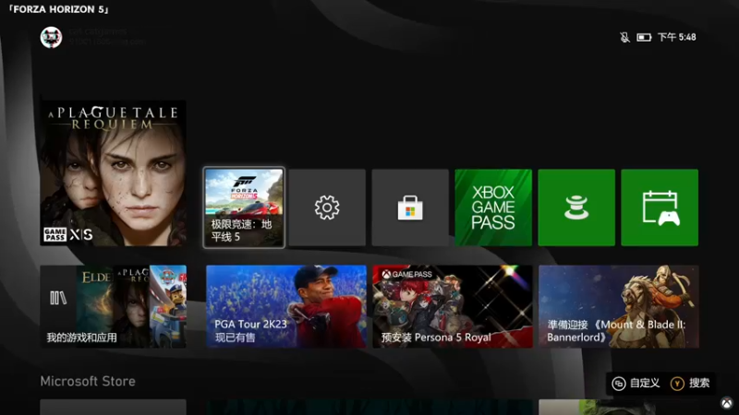Click the muted microphone status icon
739x415 pixels.
624,37
